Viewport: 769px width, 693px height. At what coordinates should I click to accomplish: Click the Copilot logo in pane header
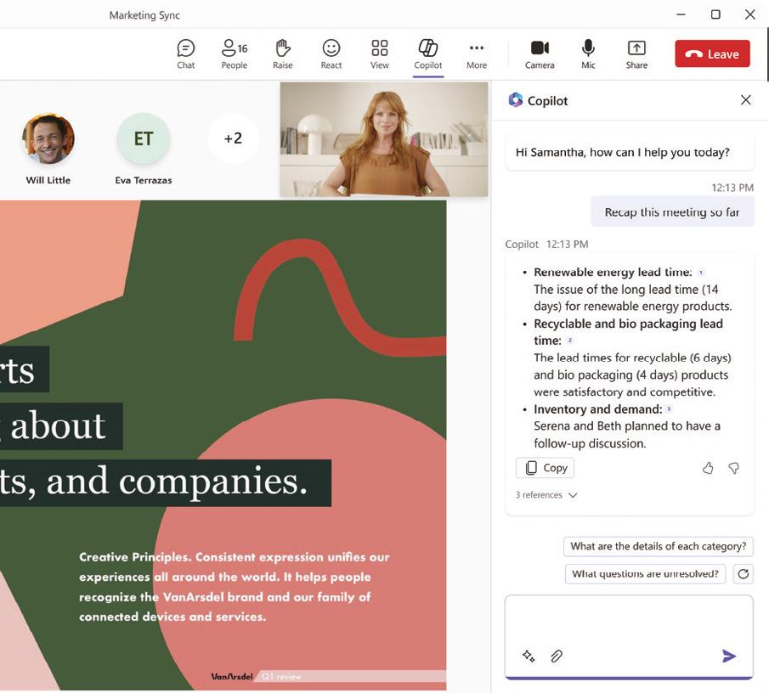click(x=516, y=100)
